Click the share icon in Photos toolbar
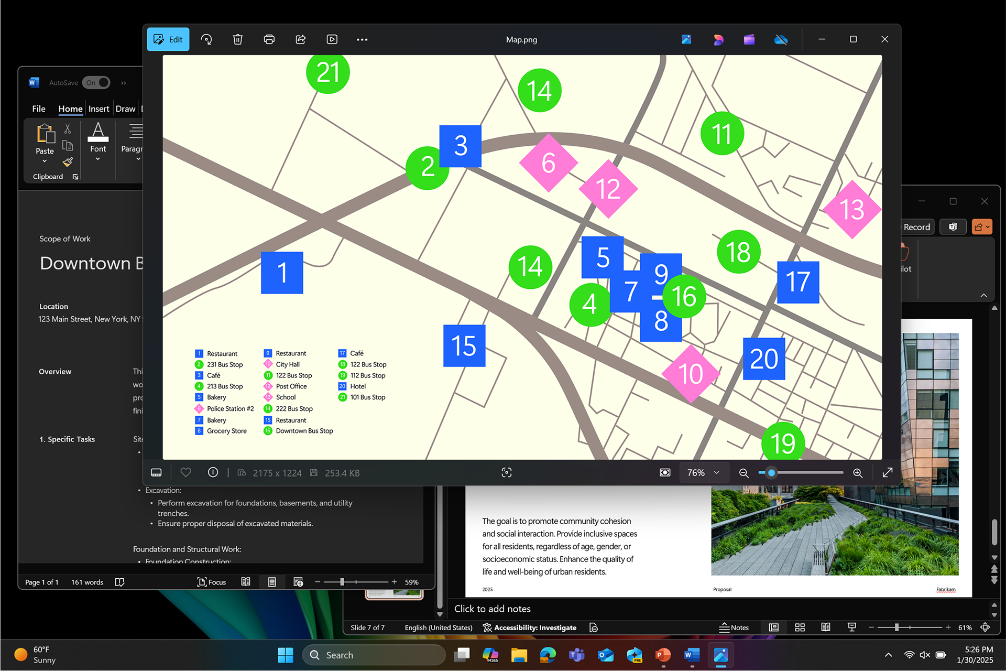The image size is (1006, 671). click(x=301, y=39)
